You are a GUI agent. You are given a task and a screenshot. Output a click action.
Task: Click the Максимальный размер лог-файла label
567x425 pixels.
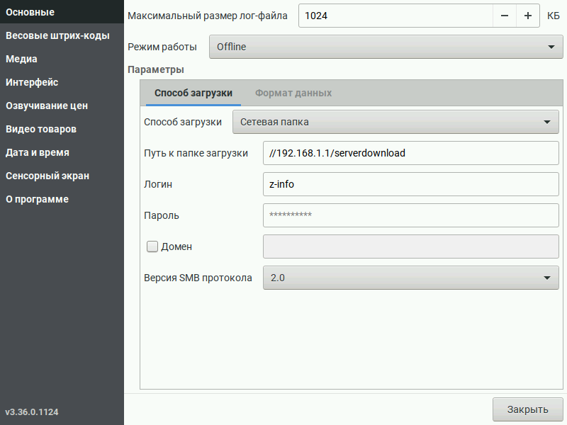pyautogui.click(x=208, y=16)
